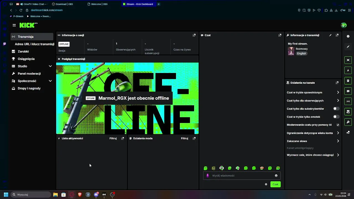Toggle the chat bubble widget icon
The height and width of the screenshot is (199, 354).
pyautogui.click(x=348, y=91)
